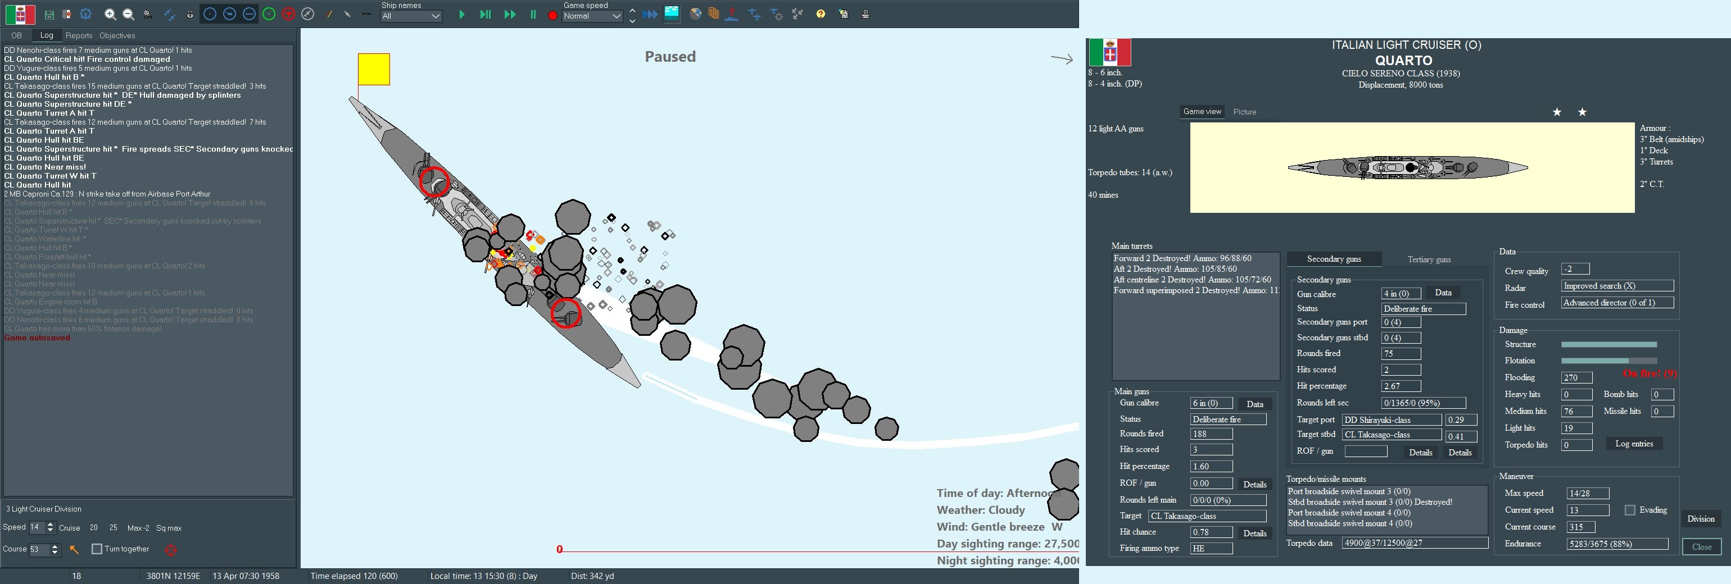Decrease game speed with the down chevron
The height and width of the screenshot is (584, 1731).
(x=632, y=21)
